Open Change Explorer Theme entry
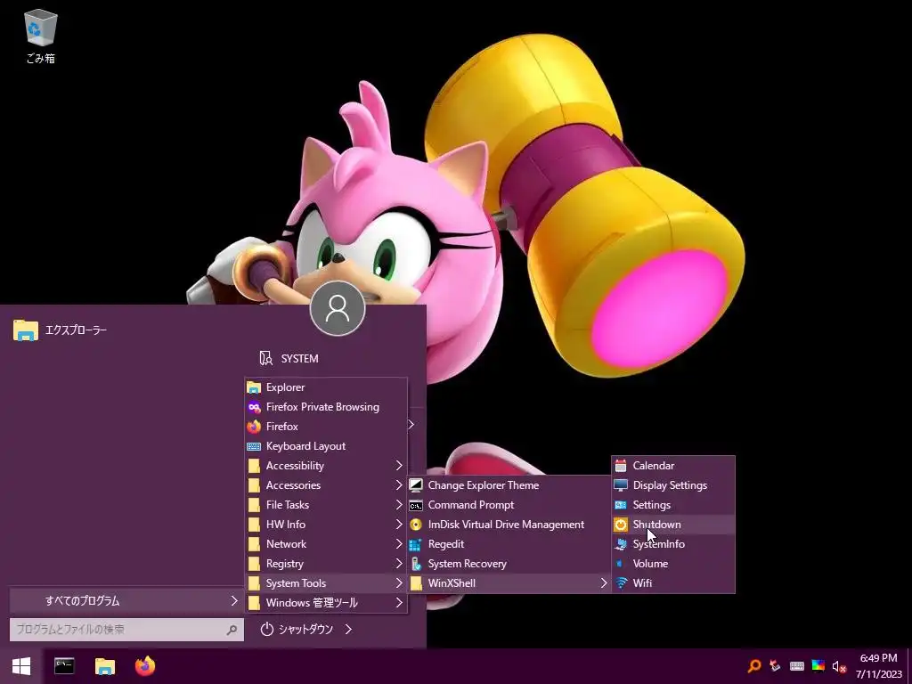912x684 pixels. click(509, 485)
